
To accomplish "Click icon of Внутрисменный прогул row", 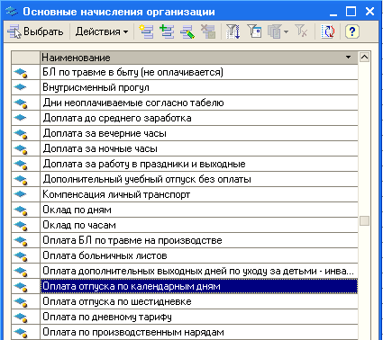I will tap(21, 87).
